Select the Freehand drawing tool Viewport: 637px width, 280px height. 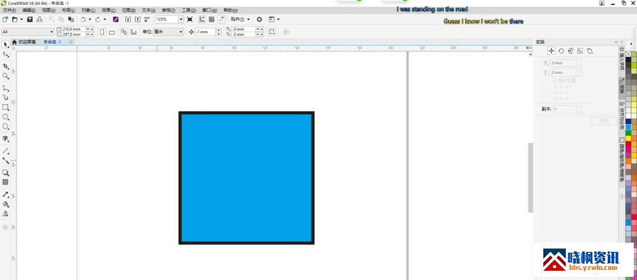(5, 88)
